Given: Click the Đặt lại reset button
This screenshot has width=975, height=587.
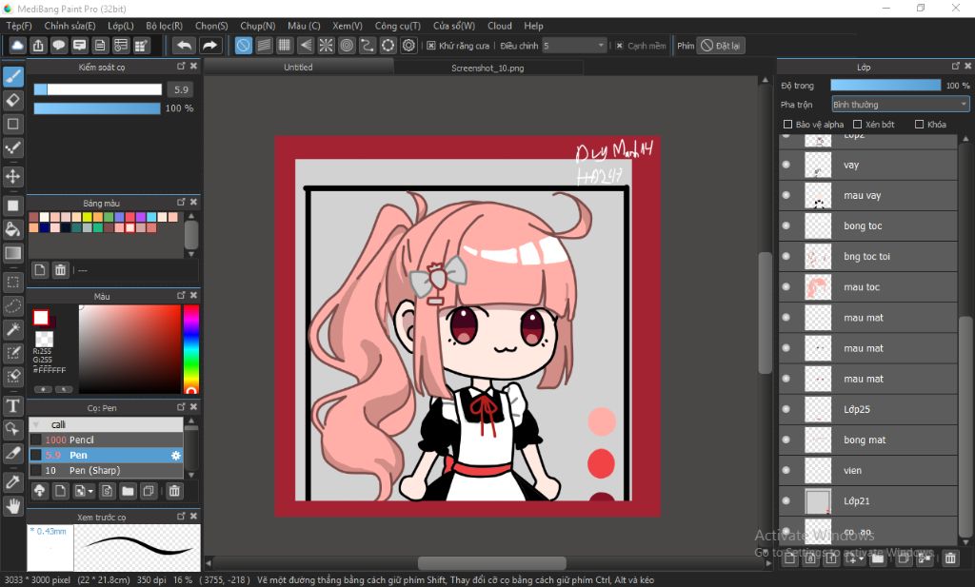Looking at the screenshot, I should [x=721, y=46].
